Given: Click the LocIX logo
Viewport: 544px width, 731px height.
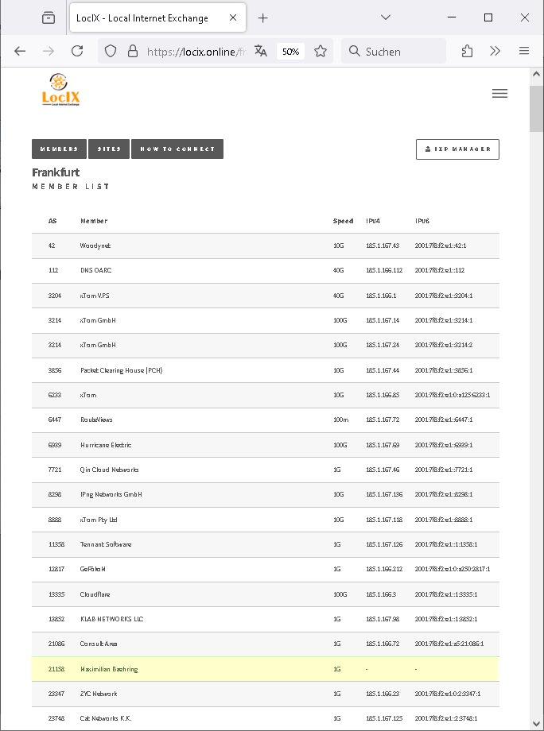Looking at the screenshot, I should coord(60,90).
